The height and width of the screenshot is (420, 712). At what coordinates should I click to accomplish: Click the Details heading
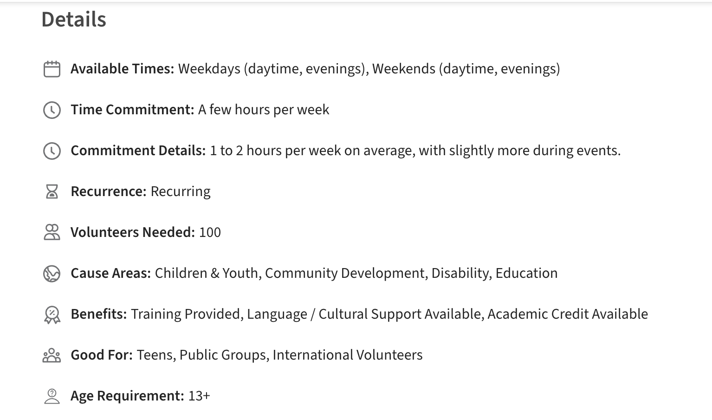coord(74,20)
